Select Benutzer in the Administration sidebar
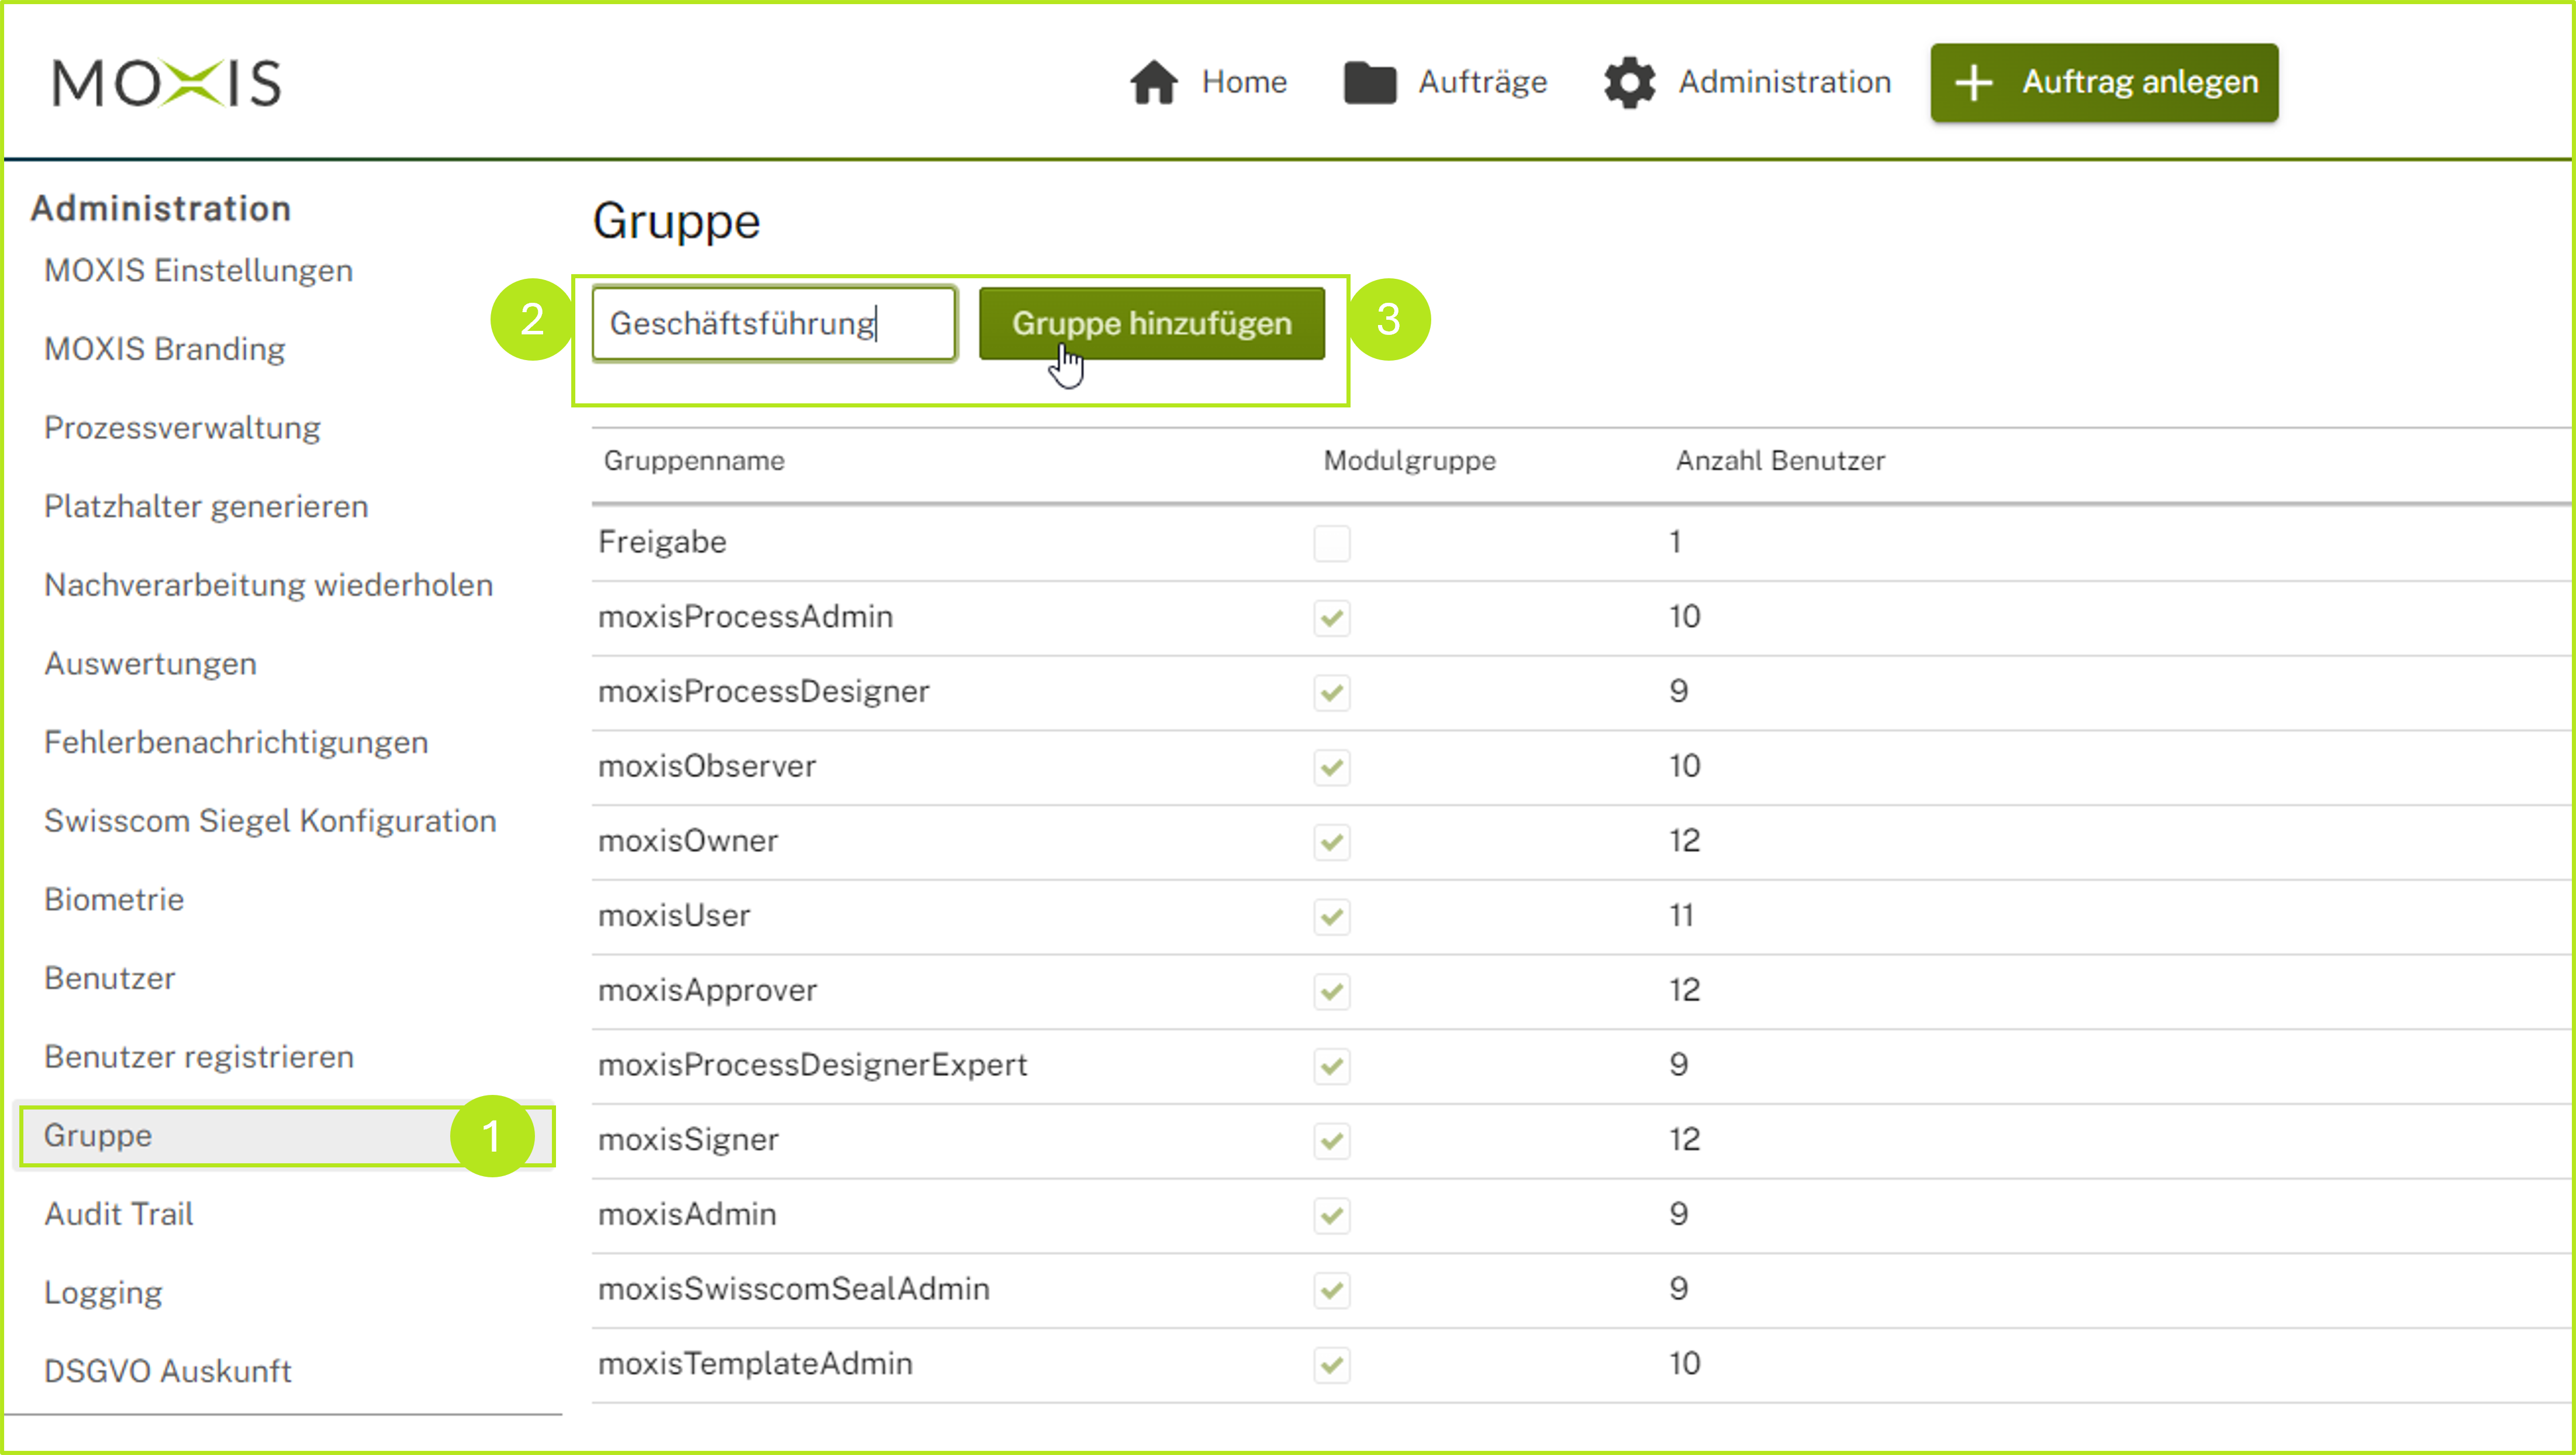The height and width of the screenshot is (1455, 2576). point(110,978)
